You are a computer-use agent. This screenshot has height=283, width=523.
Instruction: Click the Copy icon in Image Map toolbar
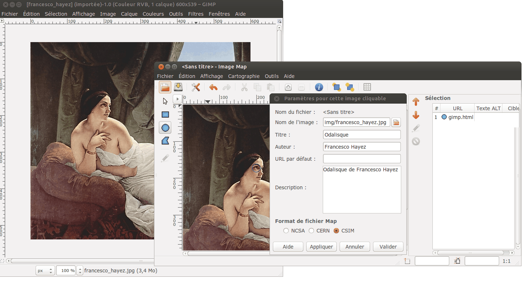point(257,87)
